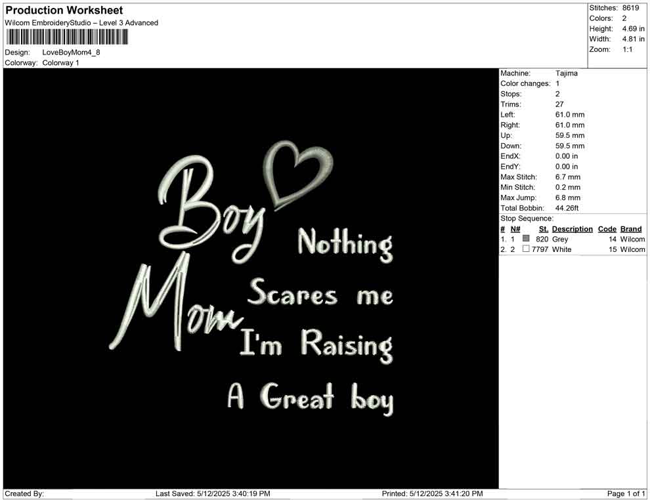The width and height of the screenshot is (650, 500).
Task: Click the Code column header
Action: point(607,228)
